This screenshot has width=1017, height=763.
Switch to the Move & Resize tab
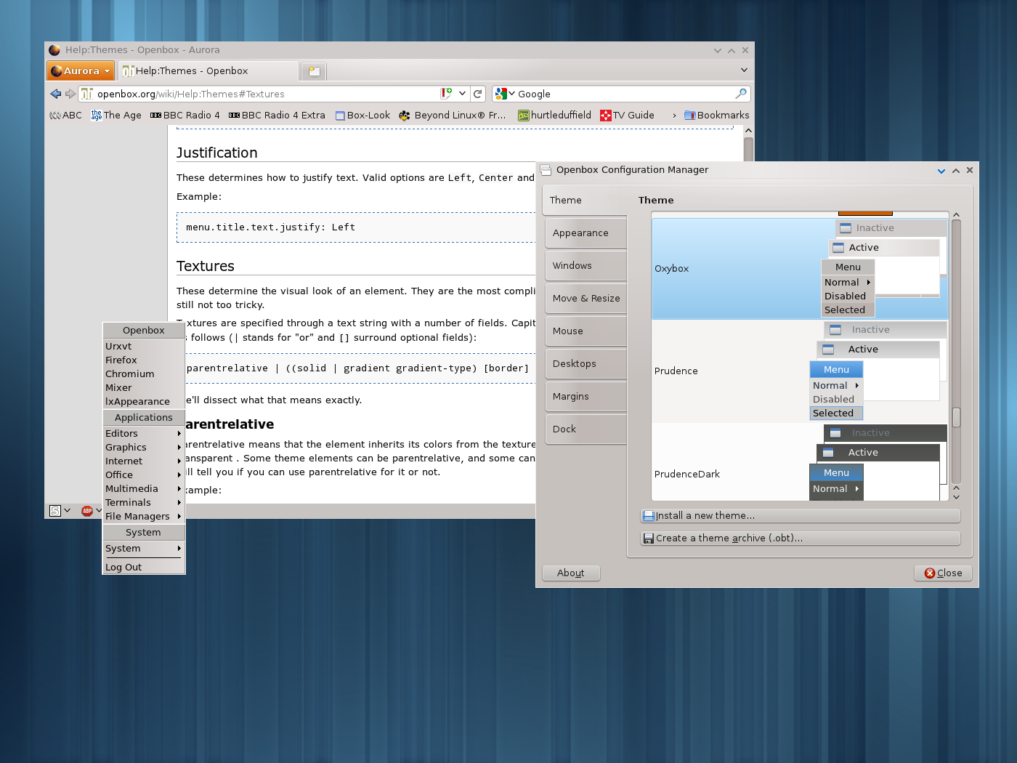[x=586, y=299]
